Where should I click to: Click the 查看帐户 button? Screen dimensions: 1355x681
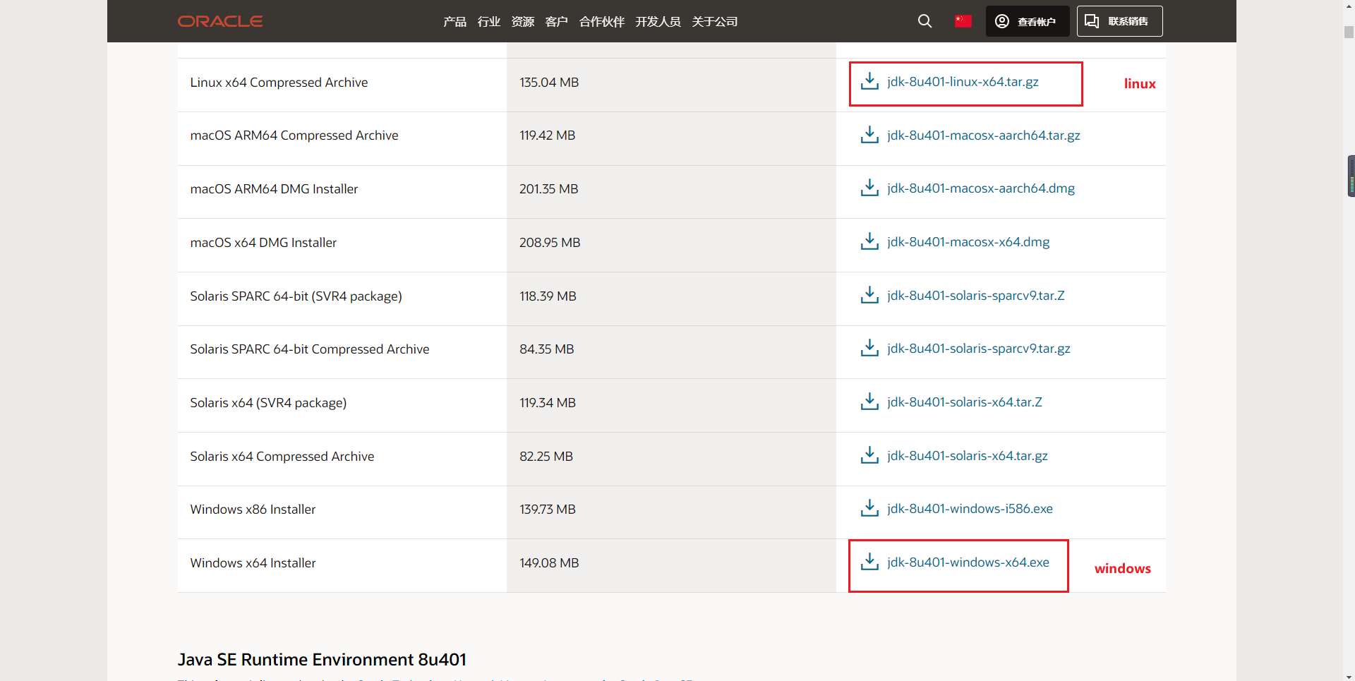coord(1027,21)
